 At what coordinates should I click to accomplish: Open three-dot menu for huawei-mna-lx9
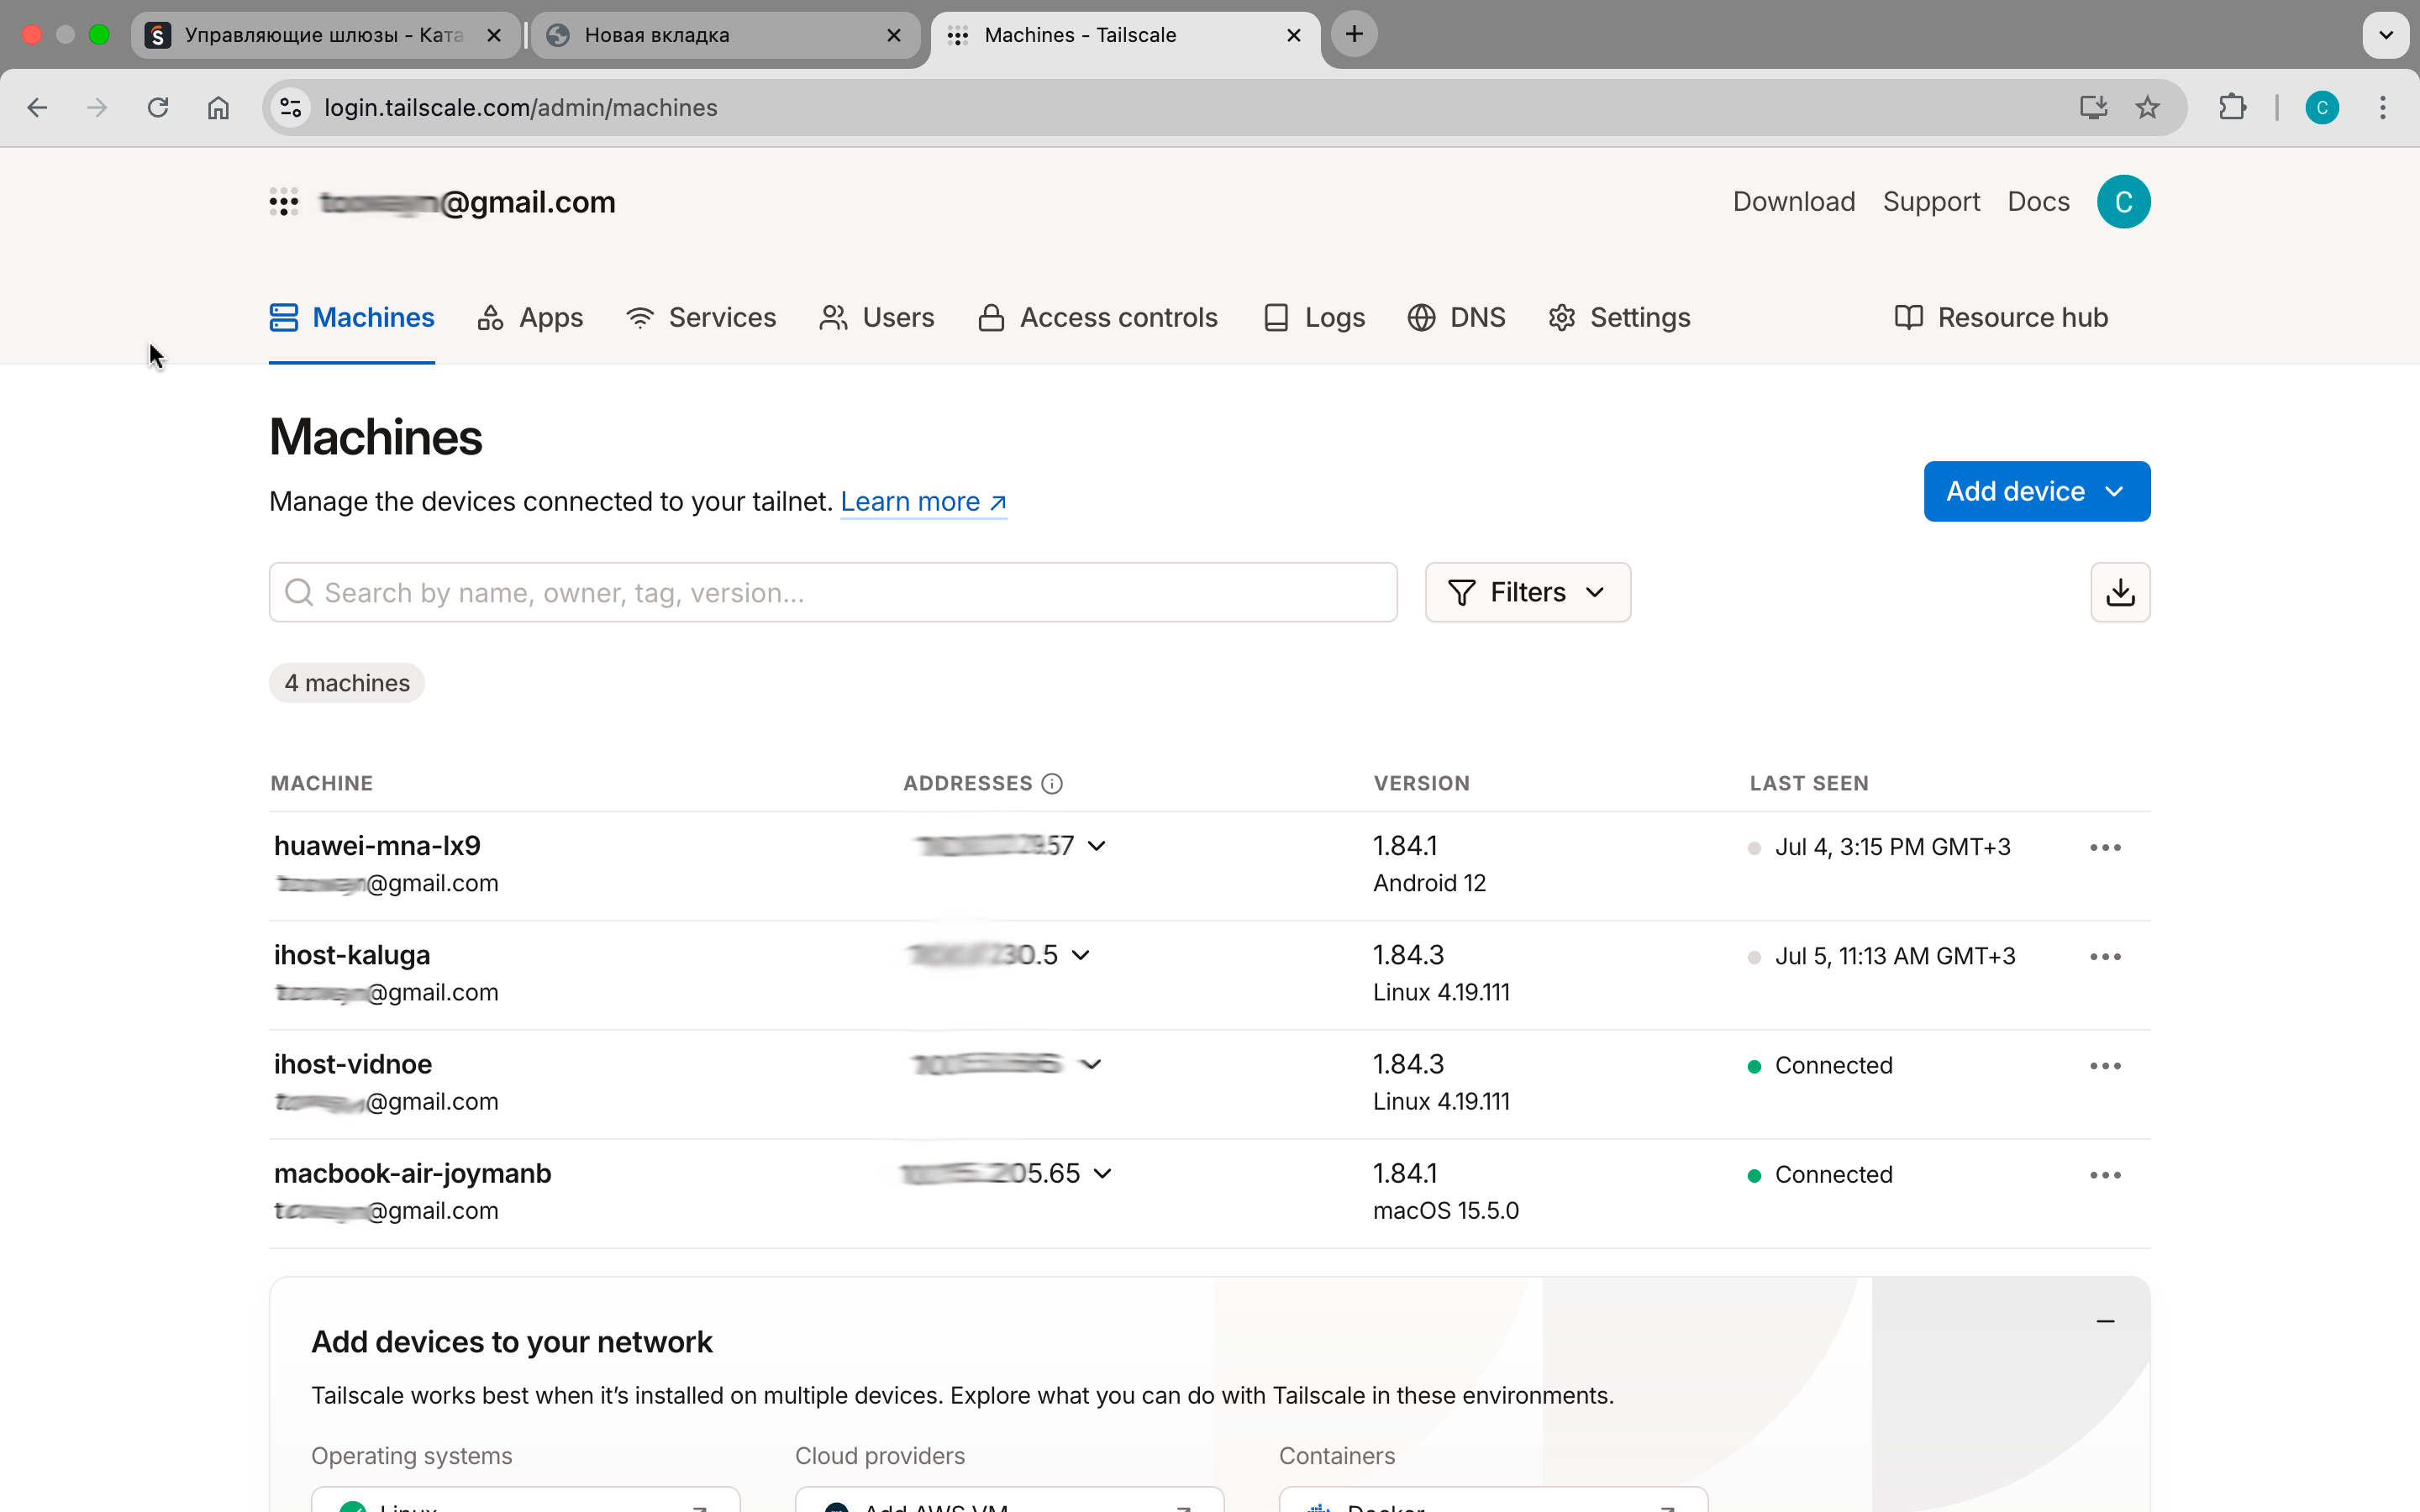coord(2105,847)
